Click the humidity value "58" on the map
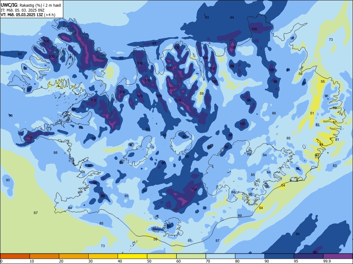Image resolution: width=353 pixels, height=264 pixels. pyautogui.click(x=300, y=74)
